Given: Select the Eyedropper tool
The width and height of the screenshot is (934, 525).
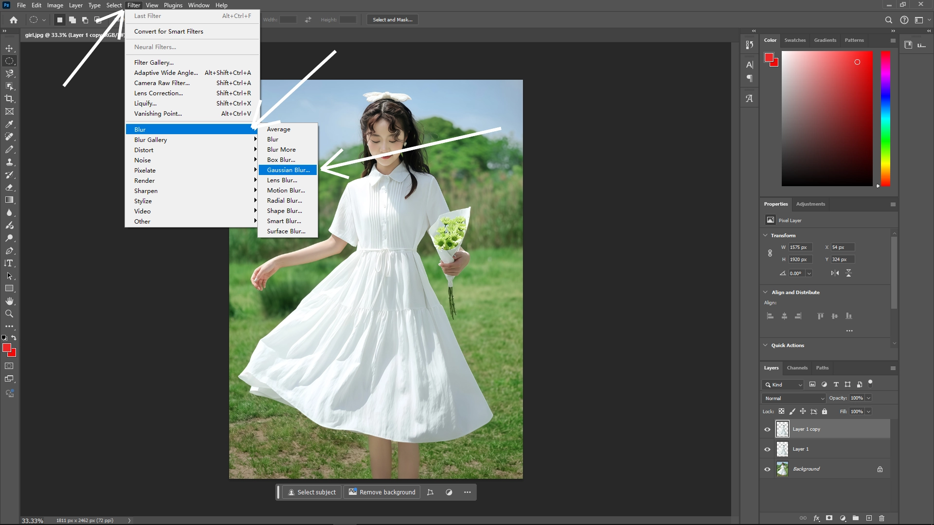Looking at the screenshot, I should (9, 124).
